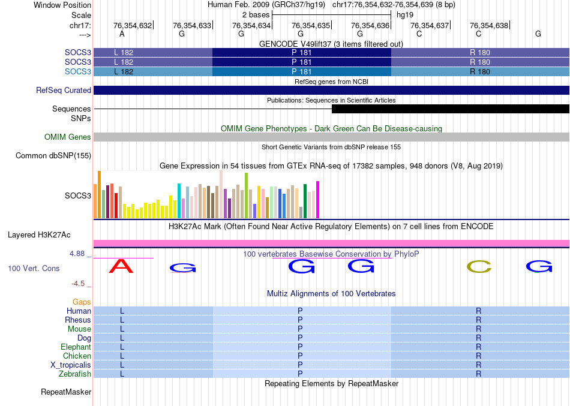This screenshot has height=406, width=570.
Task: Open OMIM Gene Phenotypes track title
Action: [x=331, y=129]
